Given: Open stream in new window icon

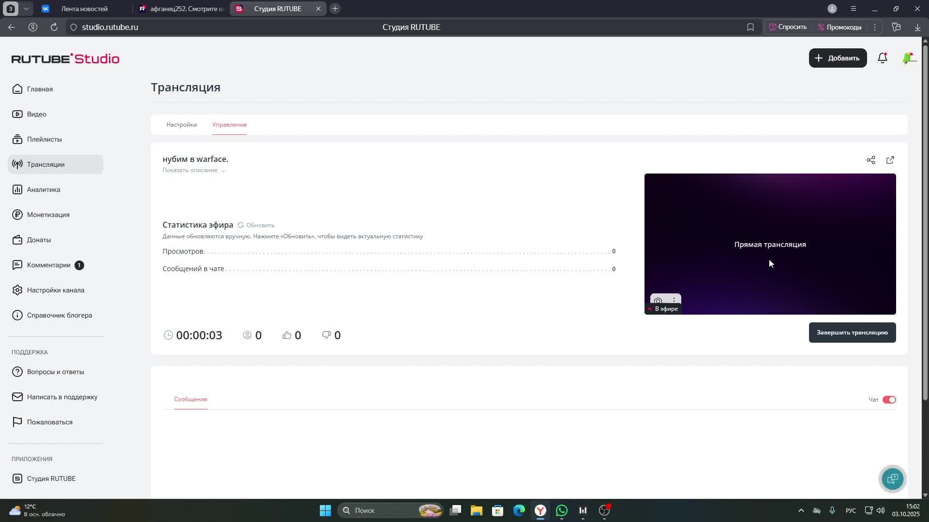Looking at the screenshot, I should [x=890, y=160].
